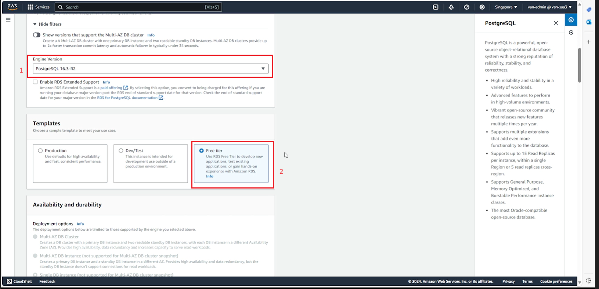This screenshot has height=289, width=599.
Task: Open the Privacy link in footer
Action: click(x=508, y=281)
